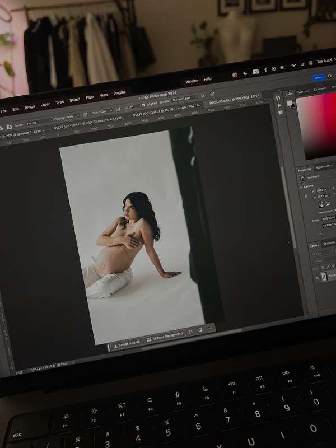Switch to the Swatches panel tab
This screenshot has height=448, width=336.
pos(303,91)
